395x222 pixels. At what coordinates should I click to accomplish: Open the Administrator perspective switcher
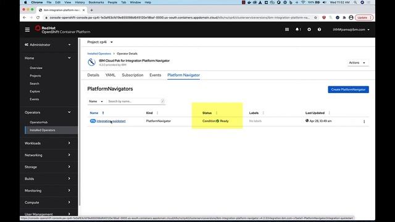click(x=48, y=45)
